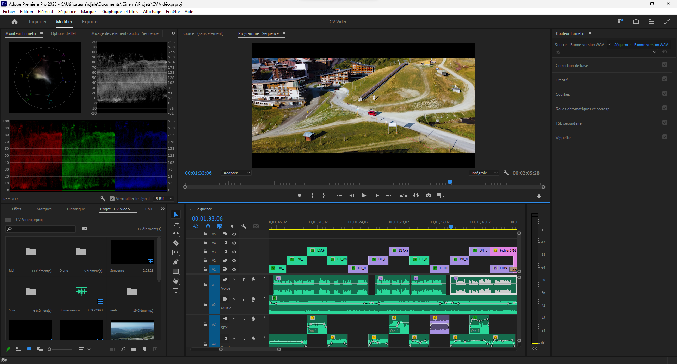Open the 8 Bit depth dropdown
The image size is (677, 364).
point(164,199)
